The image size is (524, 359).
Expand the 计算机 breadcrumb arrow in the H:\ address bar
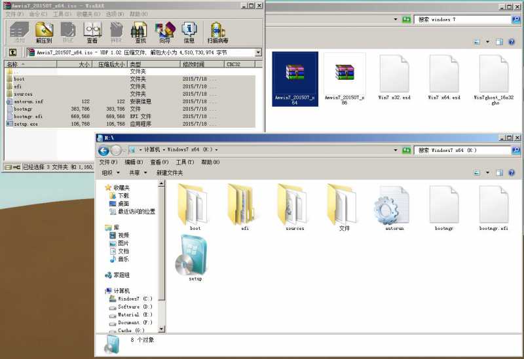(164, 150)
